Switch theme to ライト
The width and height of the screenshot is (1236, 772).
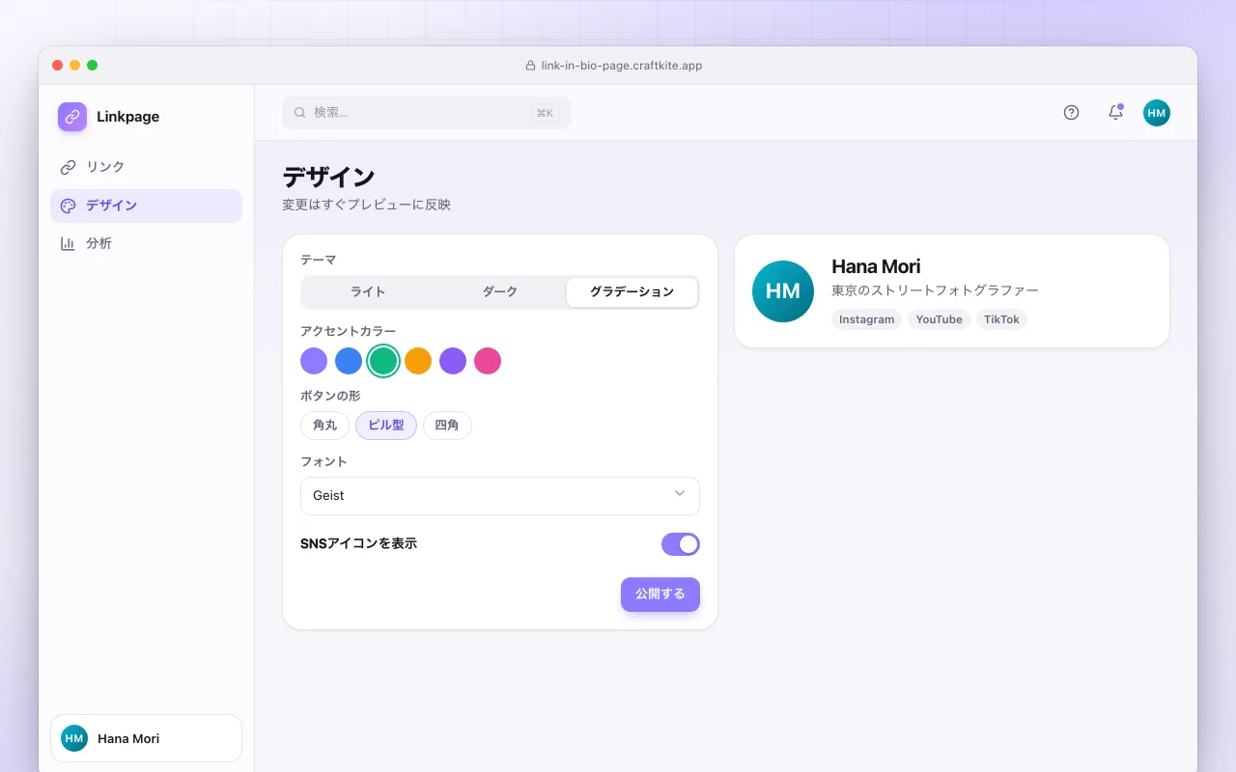[368, 291]
